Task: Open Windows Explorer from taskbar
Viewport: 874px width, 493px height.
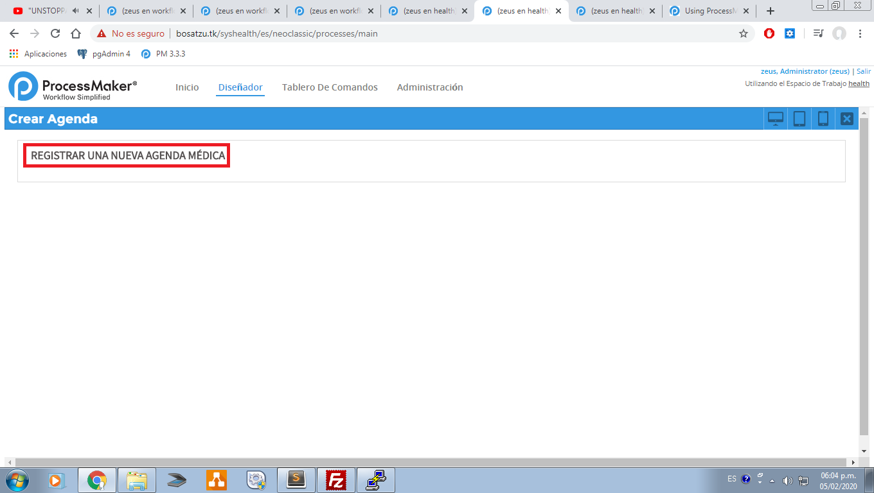Action: click(138, 480)
